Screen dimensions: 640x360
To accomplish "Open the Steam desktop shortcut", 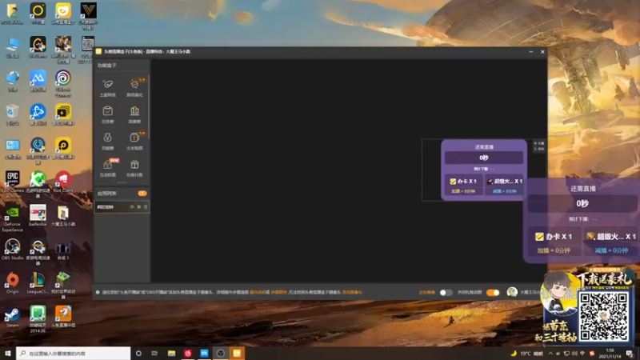I will pos(12,317).
